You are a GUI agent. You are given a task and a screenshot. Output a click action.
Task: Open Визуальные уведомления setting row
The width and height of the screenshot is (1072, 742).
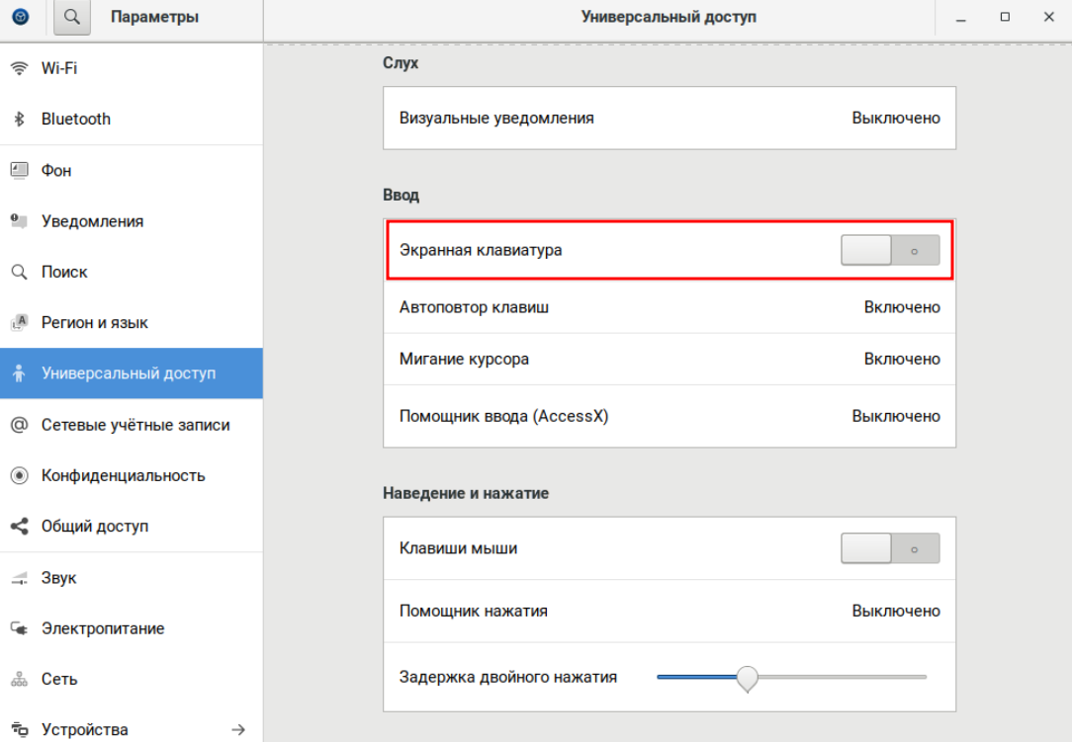click(x=669, y=118)
